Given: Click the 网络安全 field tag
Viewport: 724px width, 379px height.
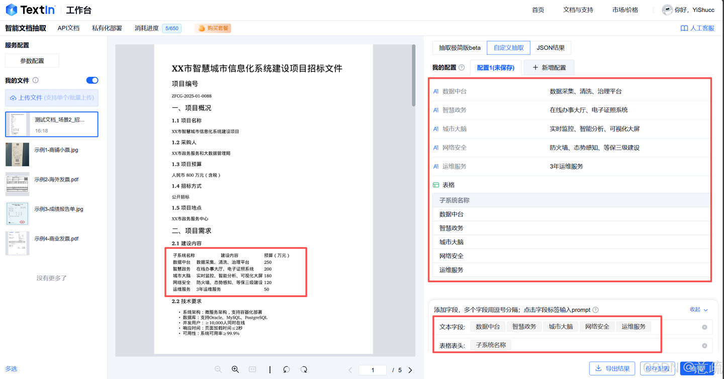Looking at the screenshot, I should (597, 327).
